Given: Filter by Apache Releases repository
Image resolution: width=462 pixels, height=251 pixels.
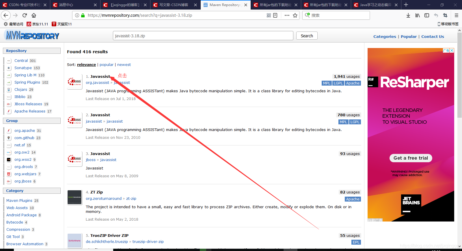Looking at the screenshot, I should coord(30,111).
